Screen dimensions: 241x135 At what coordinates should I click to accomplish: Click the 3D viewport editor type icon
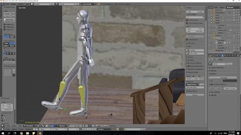tap(3, 126)
